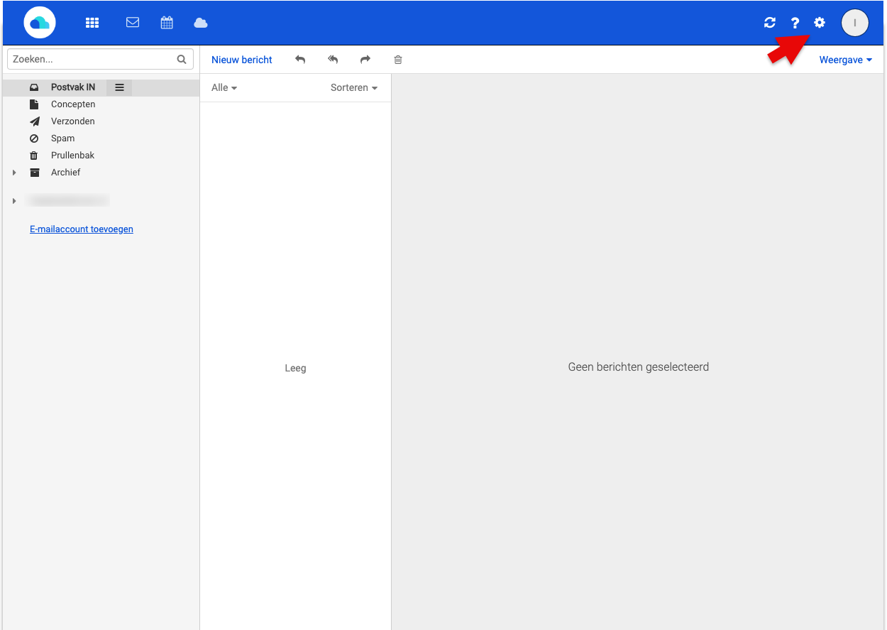Open the Cloud storage icon

coord(201,22)
